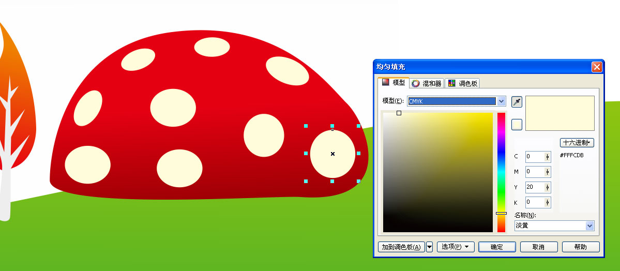Click the 混和器 color wheel icon

(x=416, y=83)
